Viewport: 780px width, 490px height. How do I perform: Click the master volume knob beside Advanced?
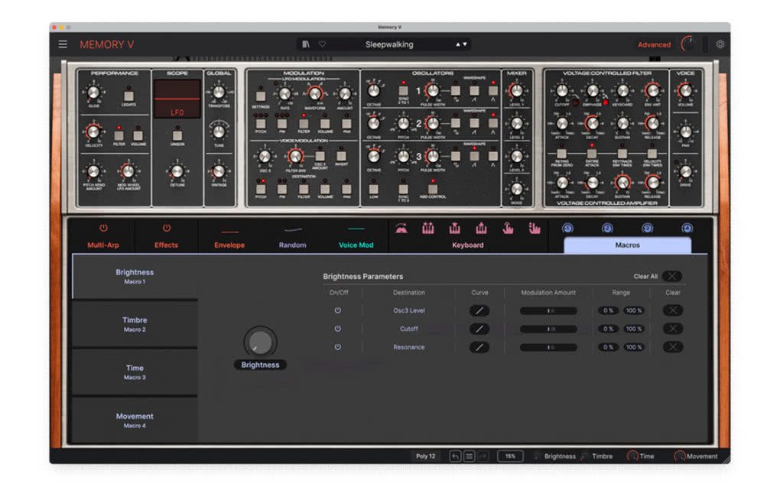(x=688, y=44)
